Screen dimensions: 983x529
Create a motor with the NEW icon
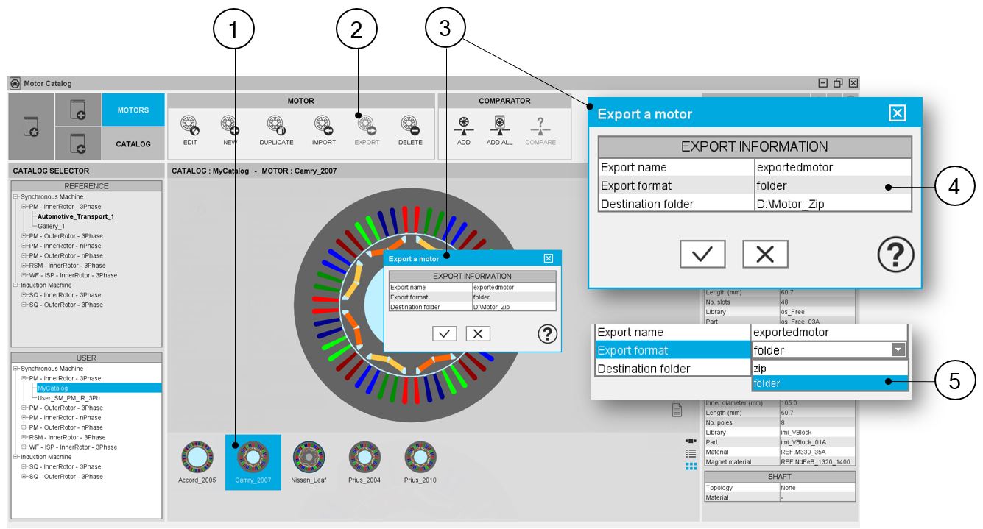(x=230, y=124)
